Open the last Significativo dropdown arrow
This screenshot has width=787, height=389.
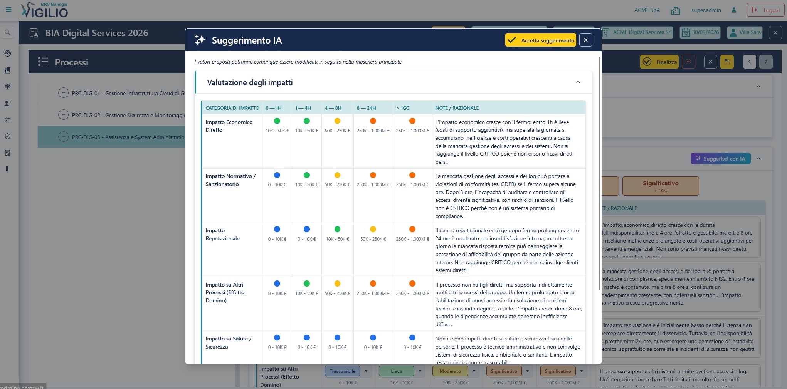tap(581, 371)
